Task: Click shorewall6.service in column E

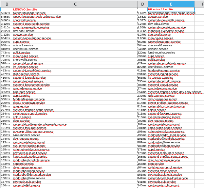Action: [171, 45]
